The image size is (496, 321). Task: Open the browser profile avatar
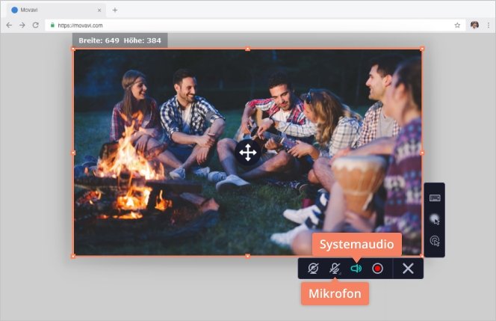click(x=474, y=25)
